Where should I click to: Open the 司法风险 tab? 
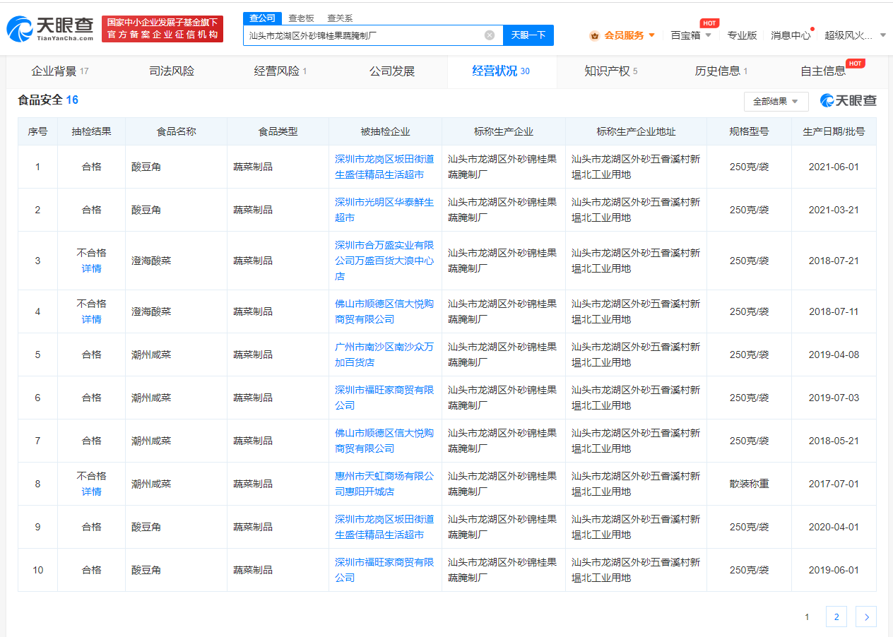(x=172, y=71)
